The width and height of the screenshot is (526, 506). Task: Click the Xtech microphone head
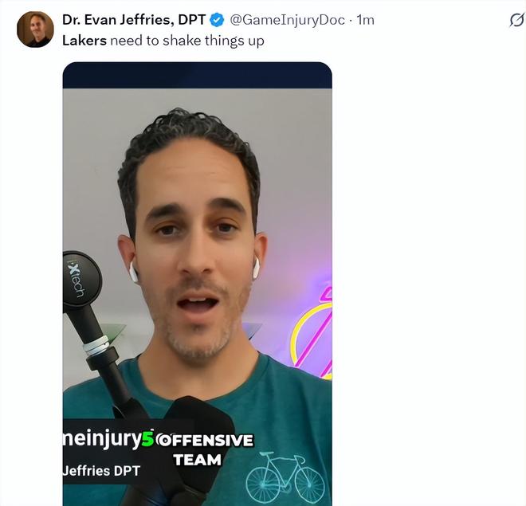[80, 280]
